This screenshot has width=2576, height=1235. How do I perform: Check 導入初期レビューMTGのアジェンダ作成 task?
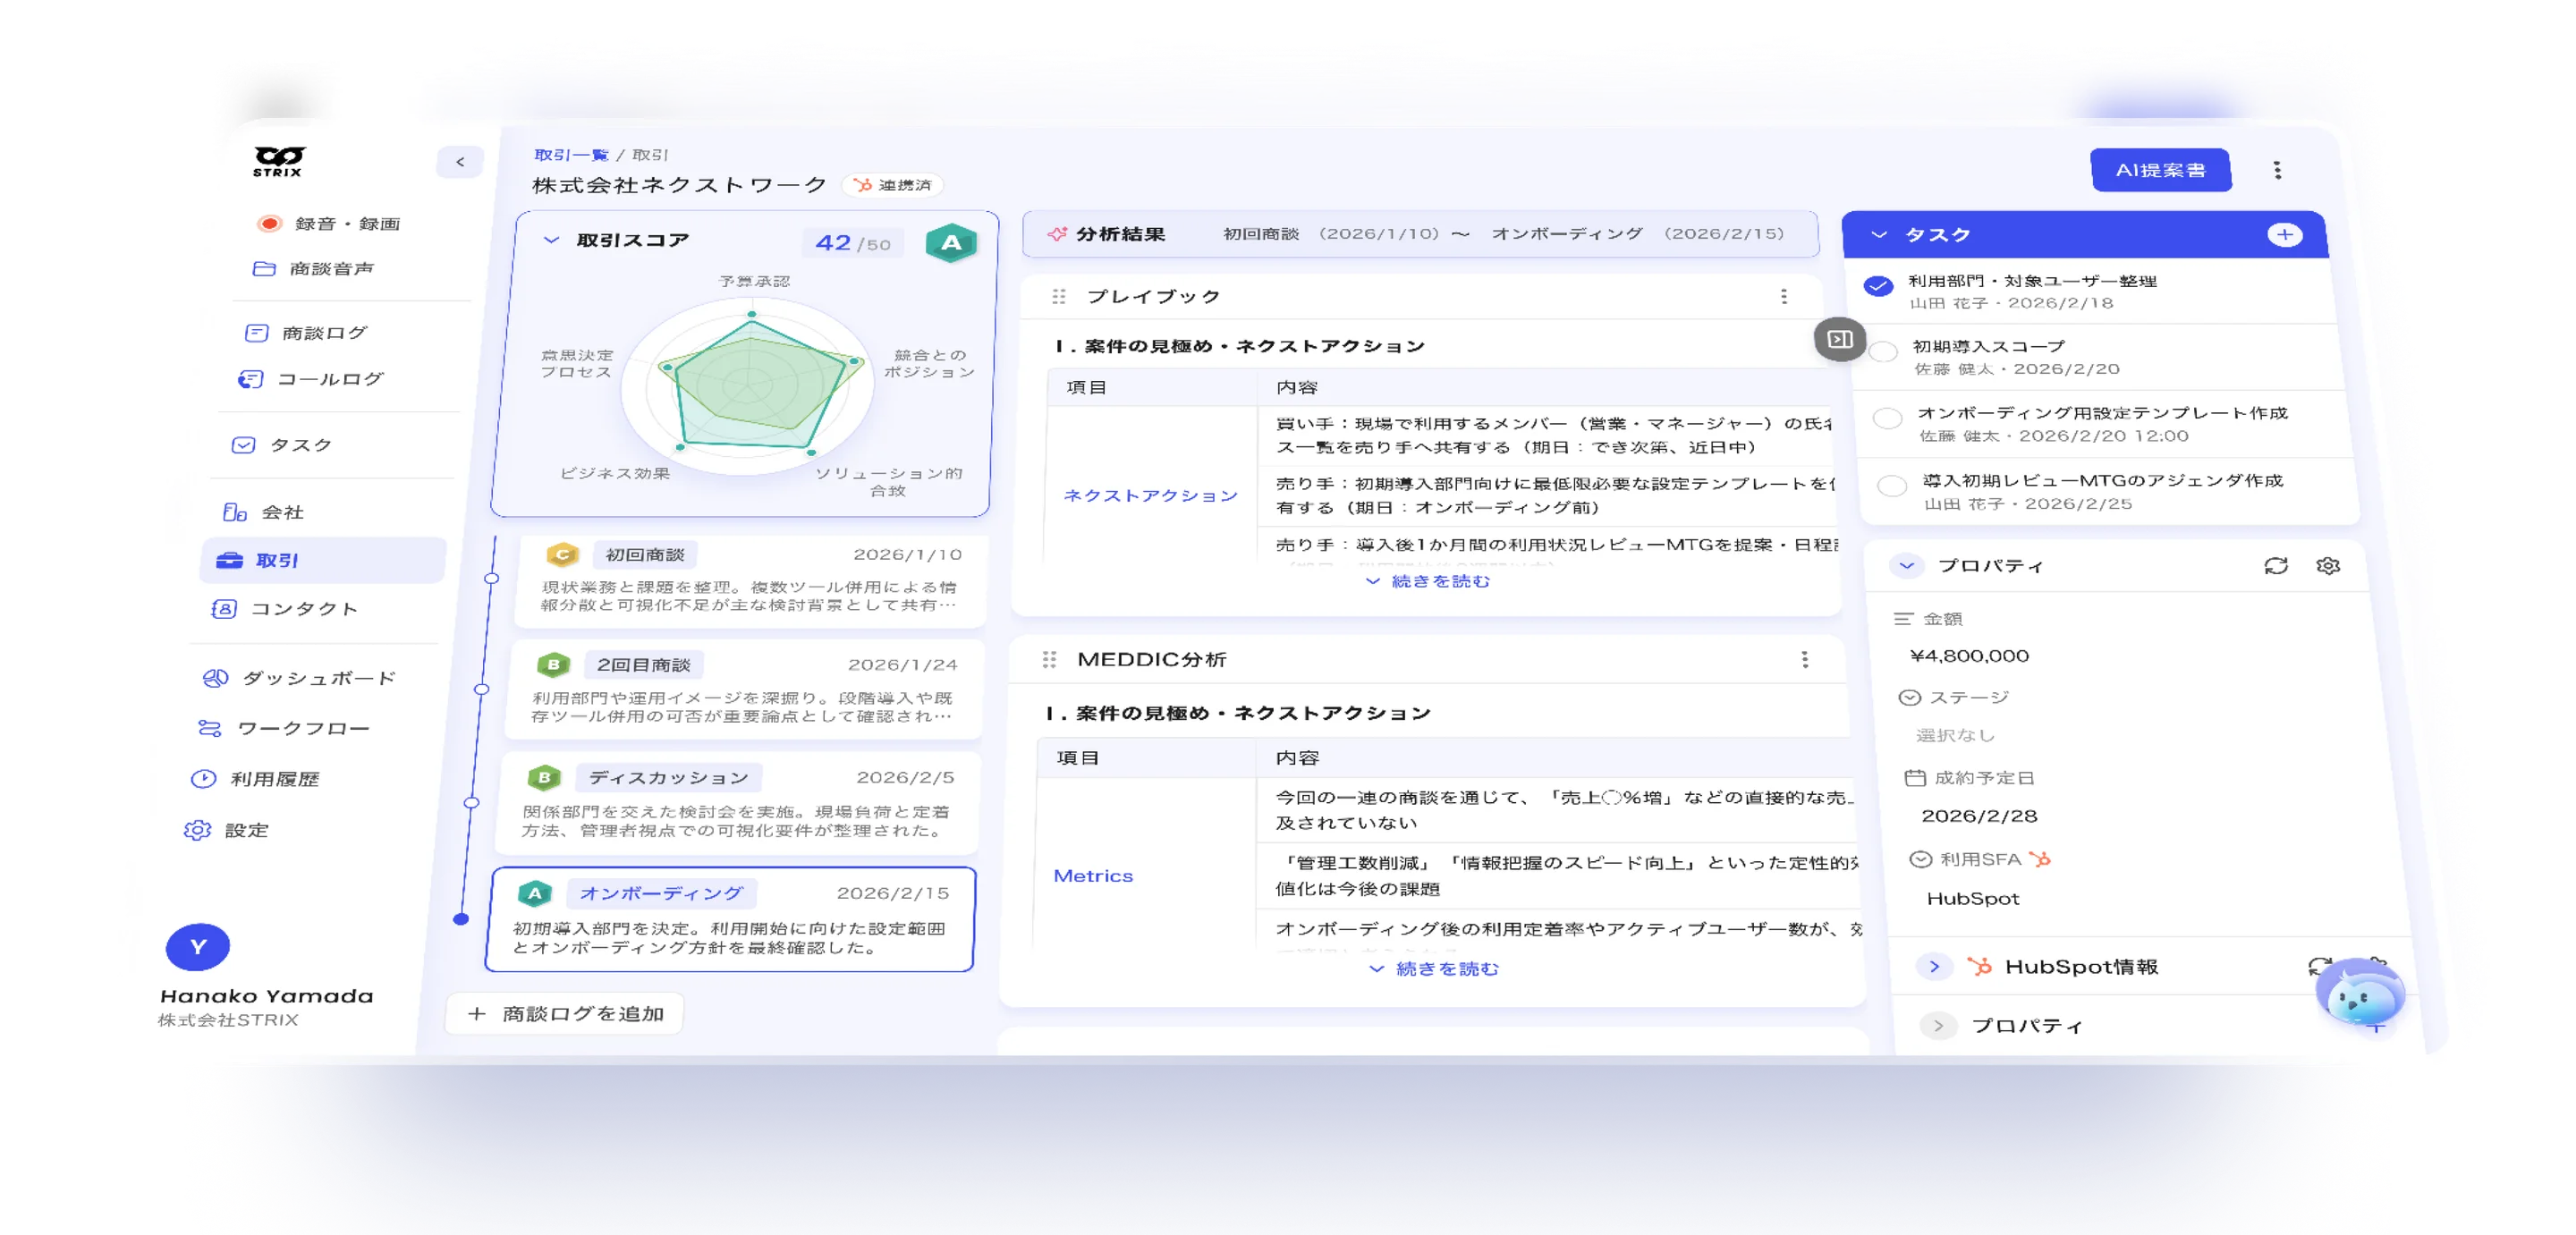tap(1892, 485)
